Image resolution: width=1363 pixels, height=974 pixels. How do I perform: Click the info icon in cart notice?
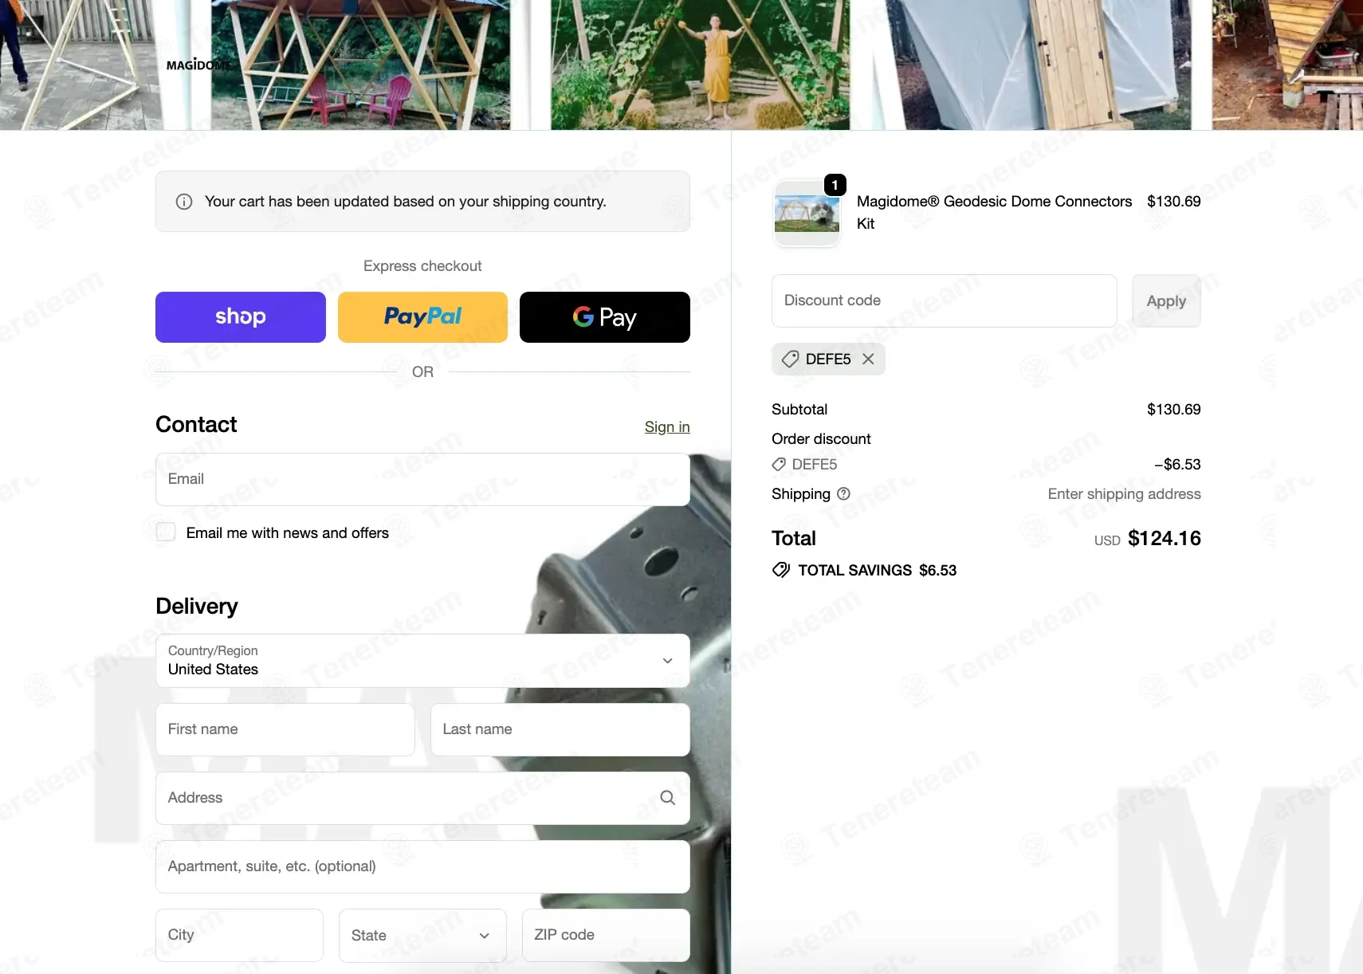[184, 202]
